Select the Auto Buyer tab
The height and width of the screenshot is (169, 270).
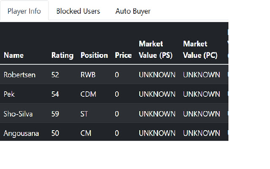click(133, 11)
